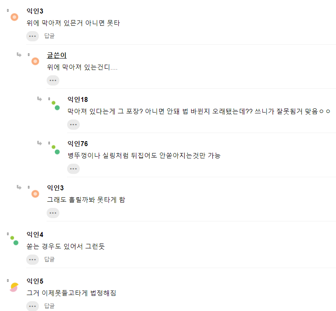The height and width of the screenshot is (311, 336).
Task: Click the 익인76 username
Action: click(x=78, y=144)
